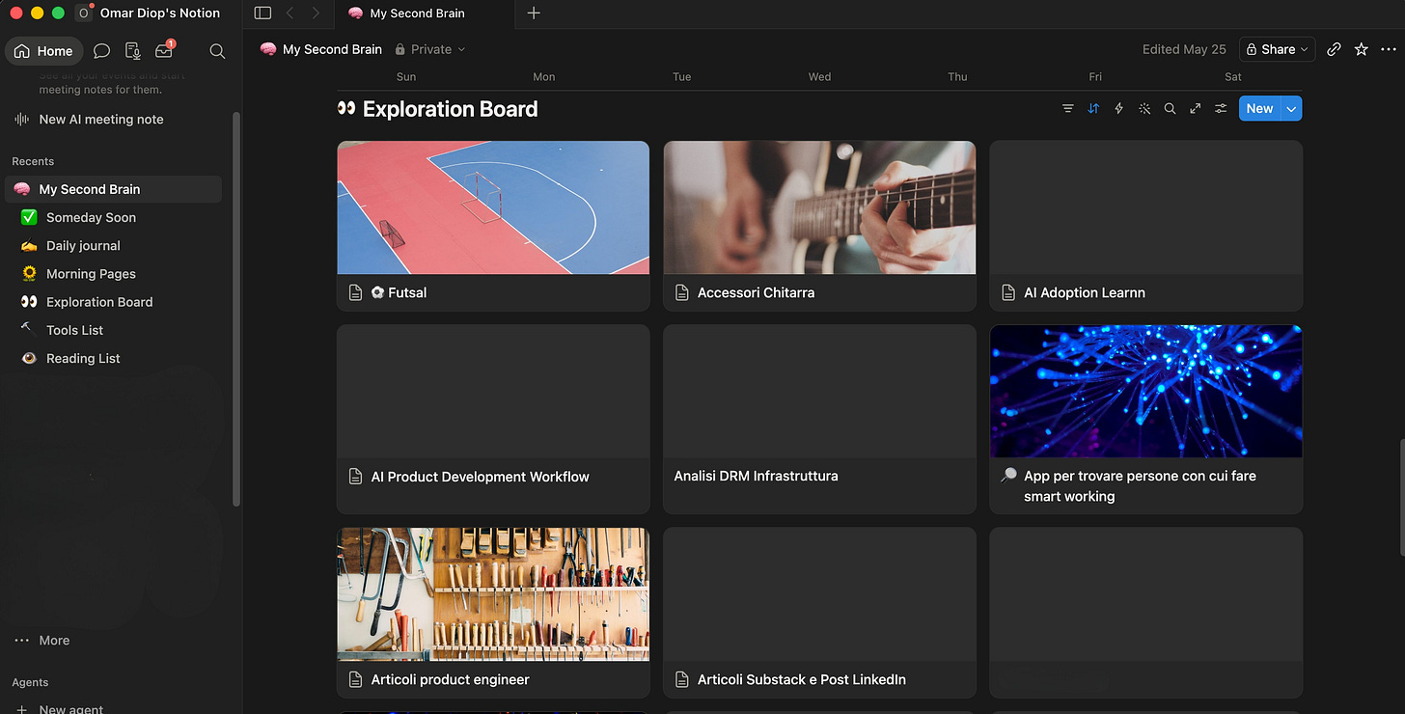The width and height of the screenshot is (1405, 714).
Task: Click the Recents section label
Action: (x=33, y=161)
